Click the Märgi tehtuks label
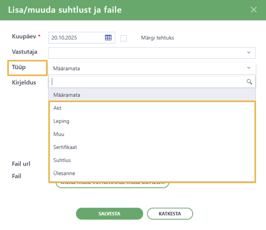Viewport: 266px width, 230px height. [x=157, y=38]
